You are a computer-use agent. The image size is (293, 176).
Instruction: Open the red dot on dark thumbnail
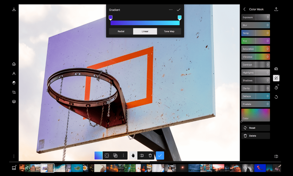point(182,168)
